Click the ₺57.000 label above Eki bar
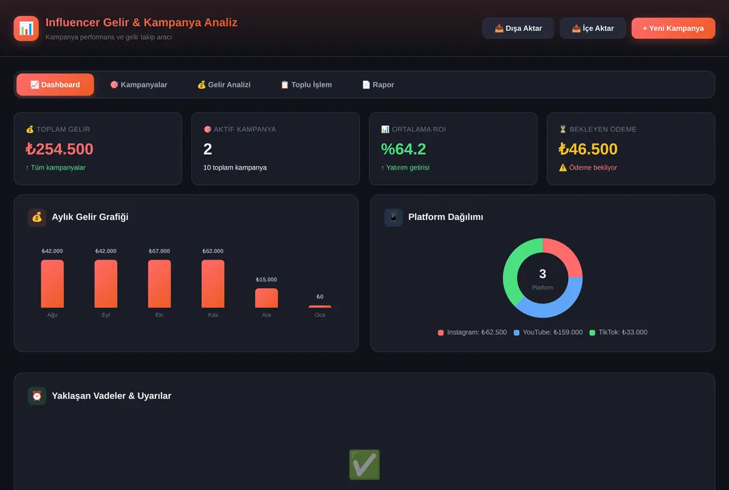This screenshot has height=490, width=729. (159, 251)
